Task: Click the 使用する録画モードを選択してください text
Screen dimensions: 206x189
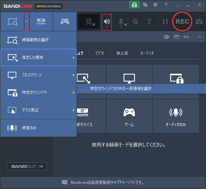Action: [x=129, y=145]
